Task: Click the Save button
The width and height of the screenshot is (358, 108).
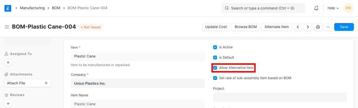Action: pos(344,27)
